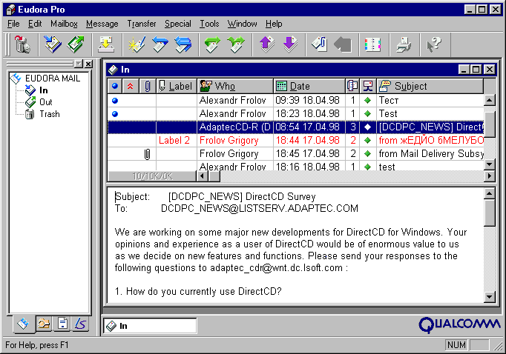The width and height of the screenshot is (506, 354).
Task: Sort by Priority column header
Action: [131, 86]
